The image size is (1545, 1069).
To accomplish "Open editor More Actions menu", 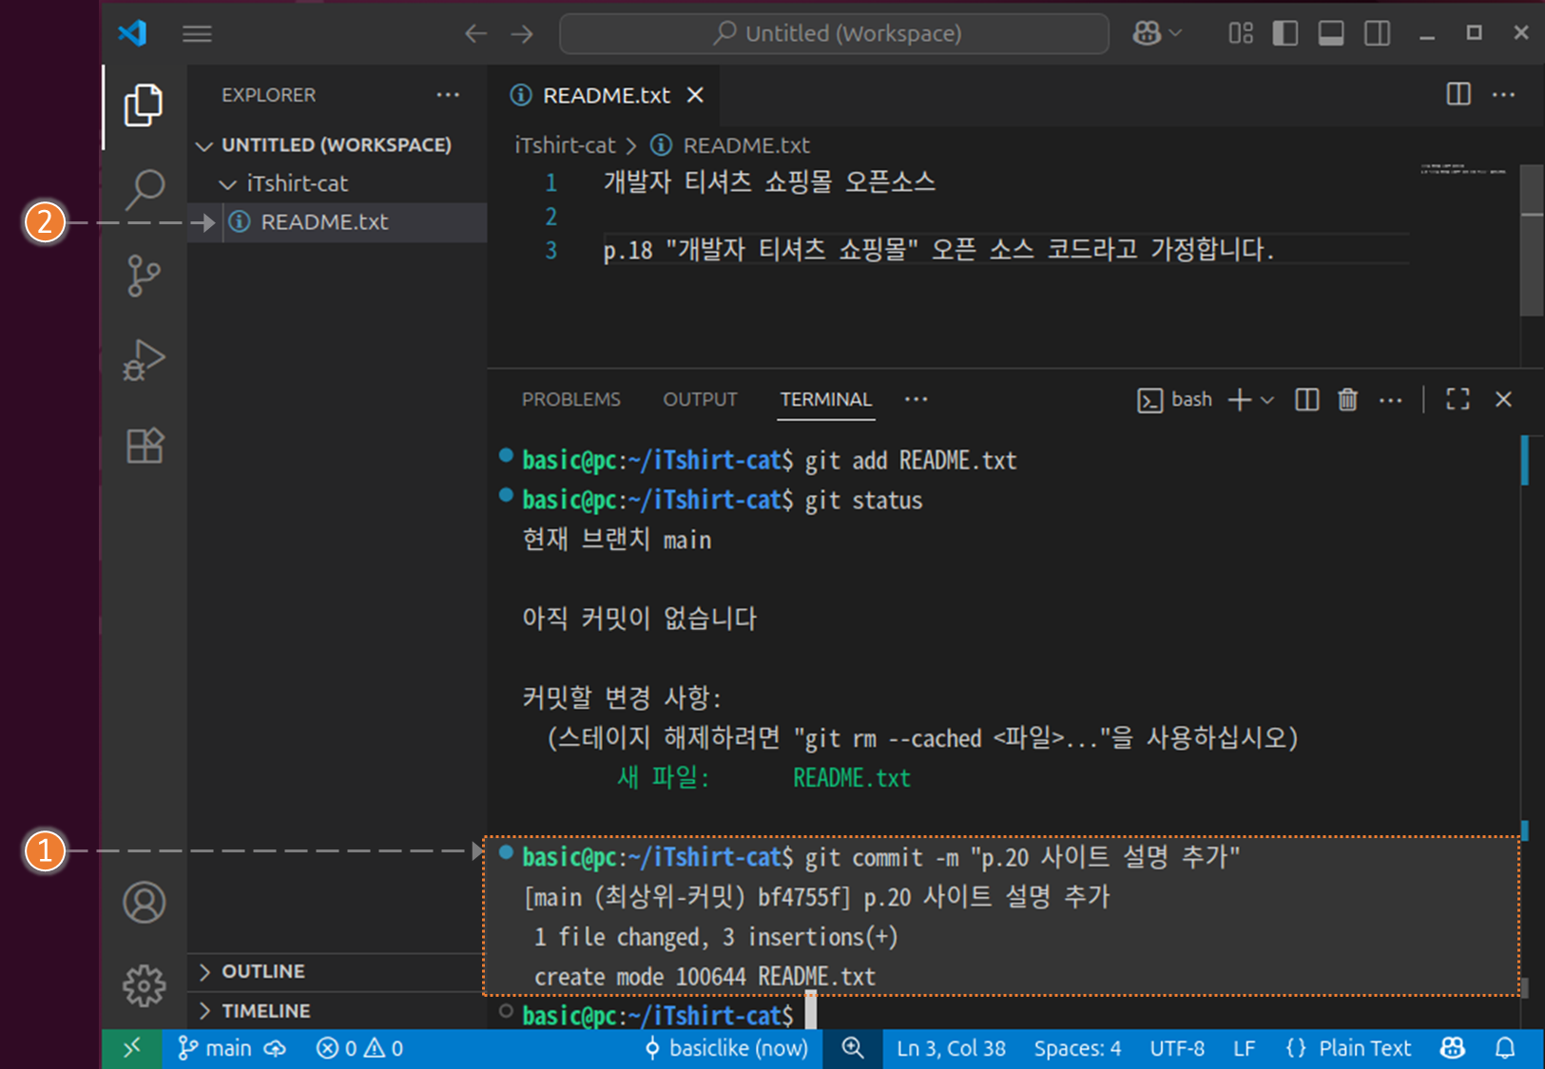I will [x=1504, y=94].
